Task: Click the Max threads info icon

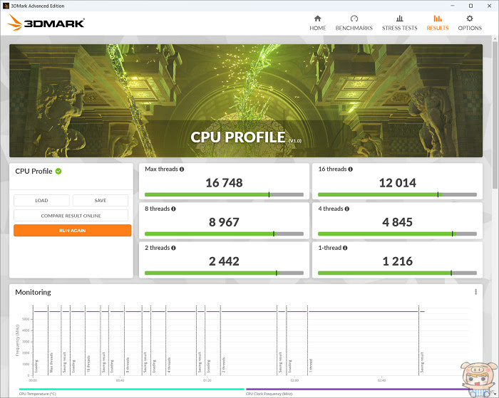Action: [x=182, y=169]
